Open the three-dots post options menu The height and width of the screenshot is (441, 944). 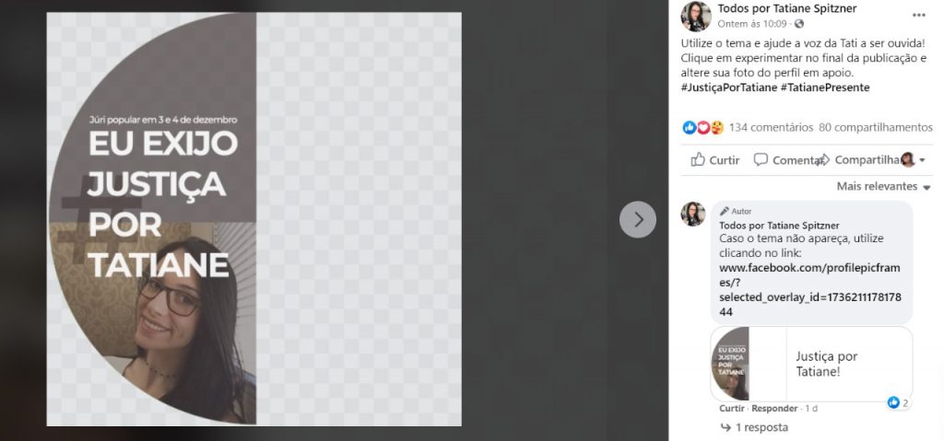(918, 16)
